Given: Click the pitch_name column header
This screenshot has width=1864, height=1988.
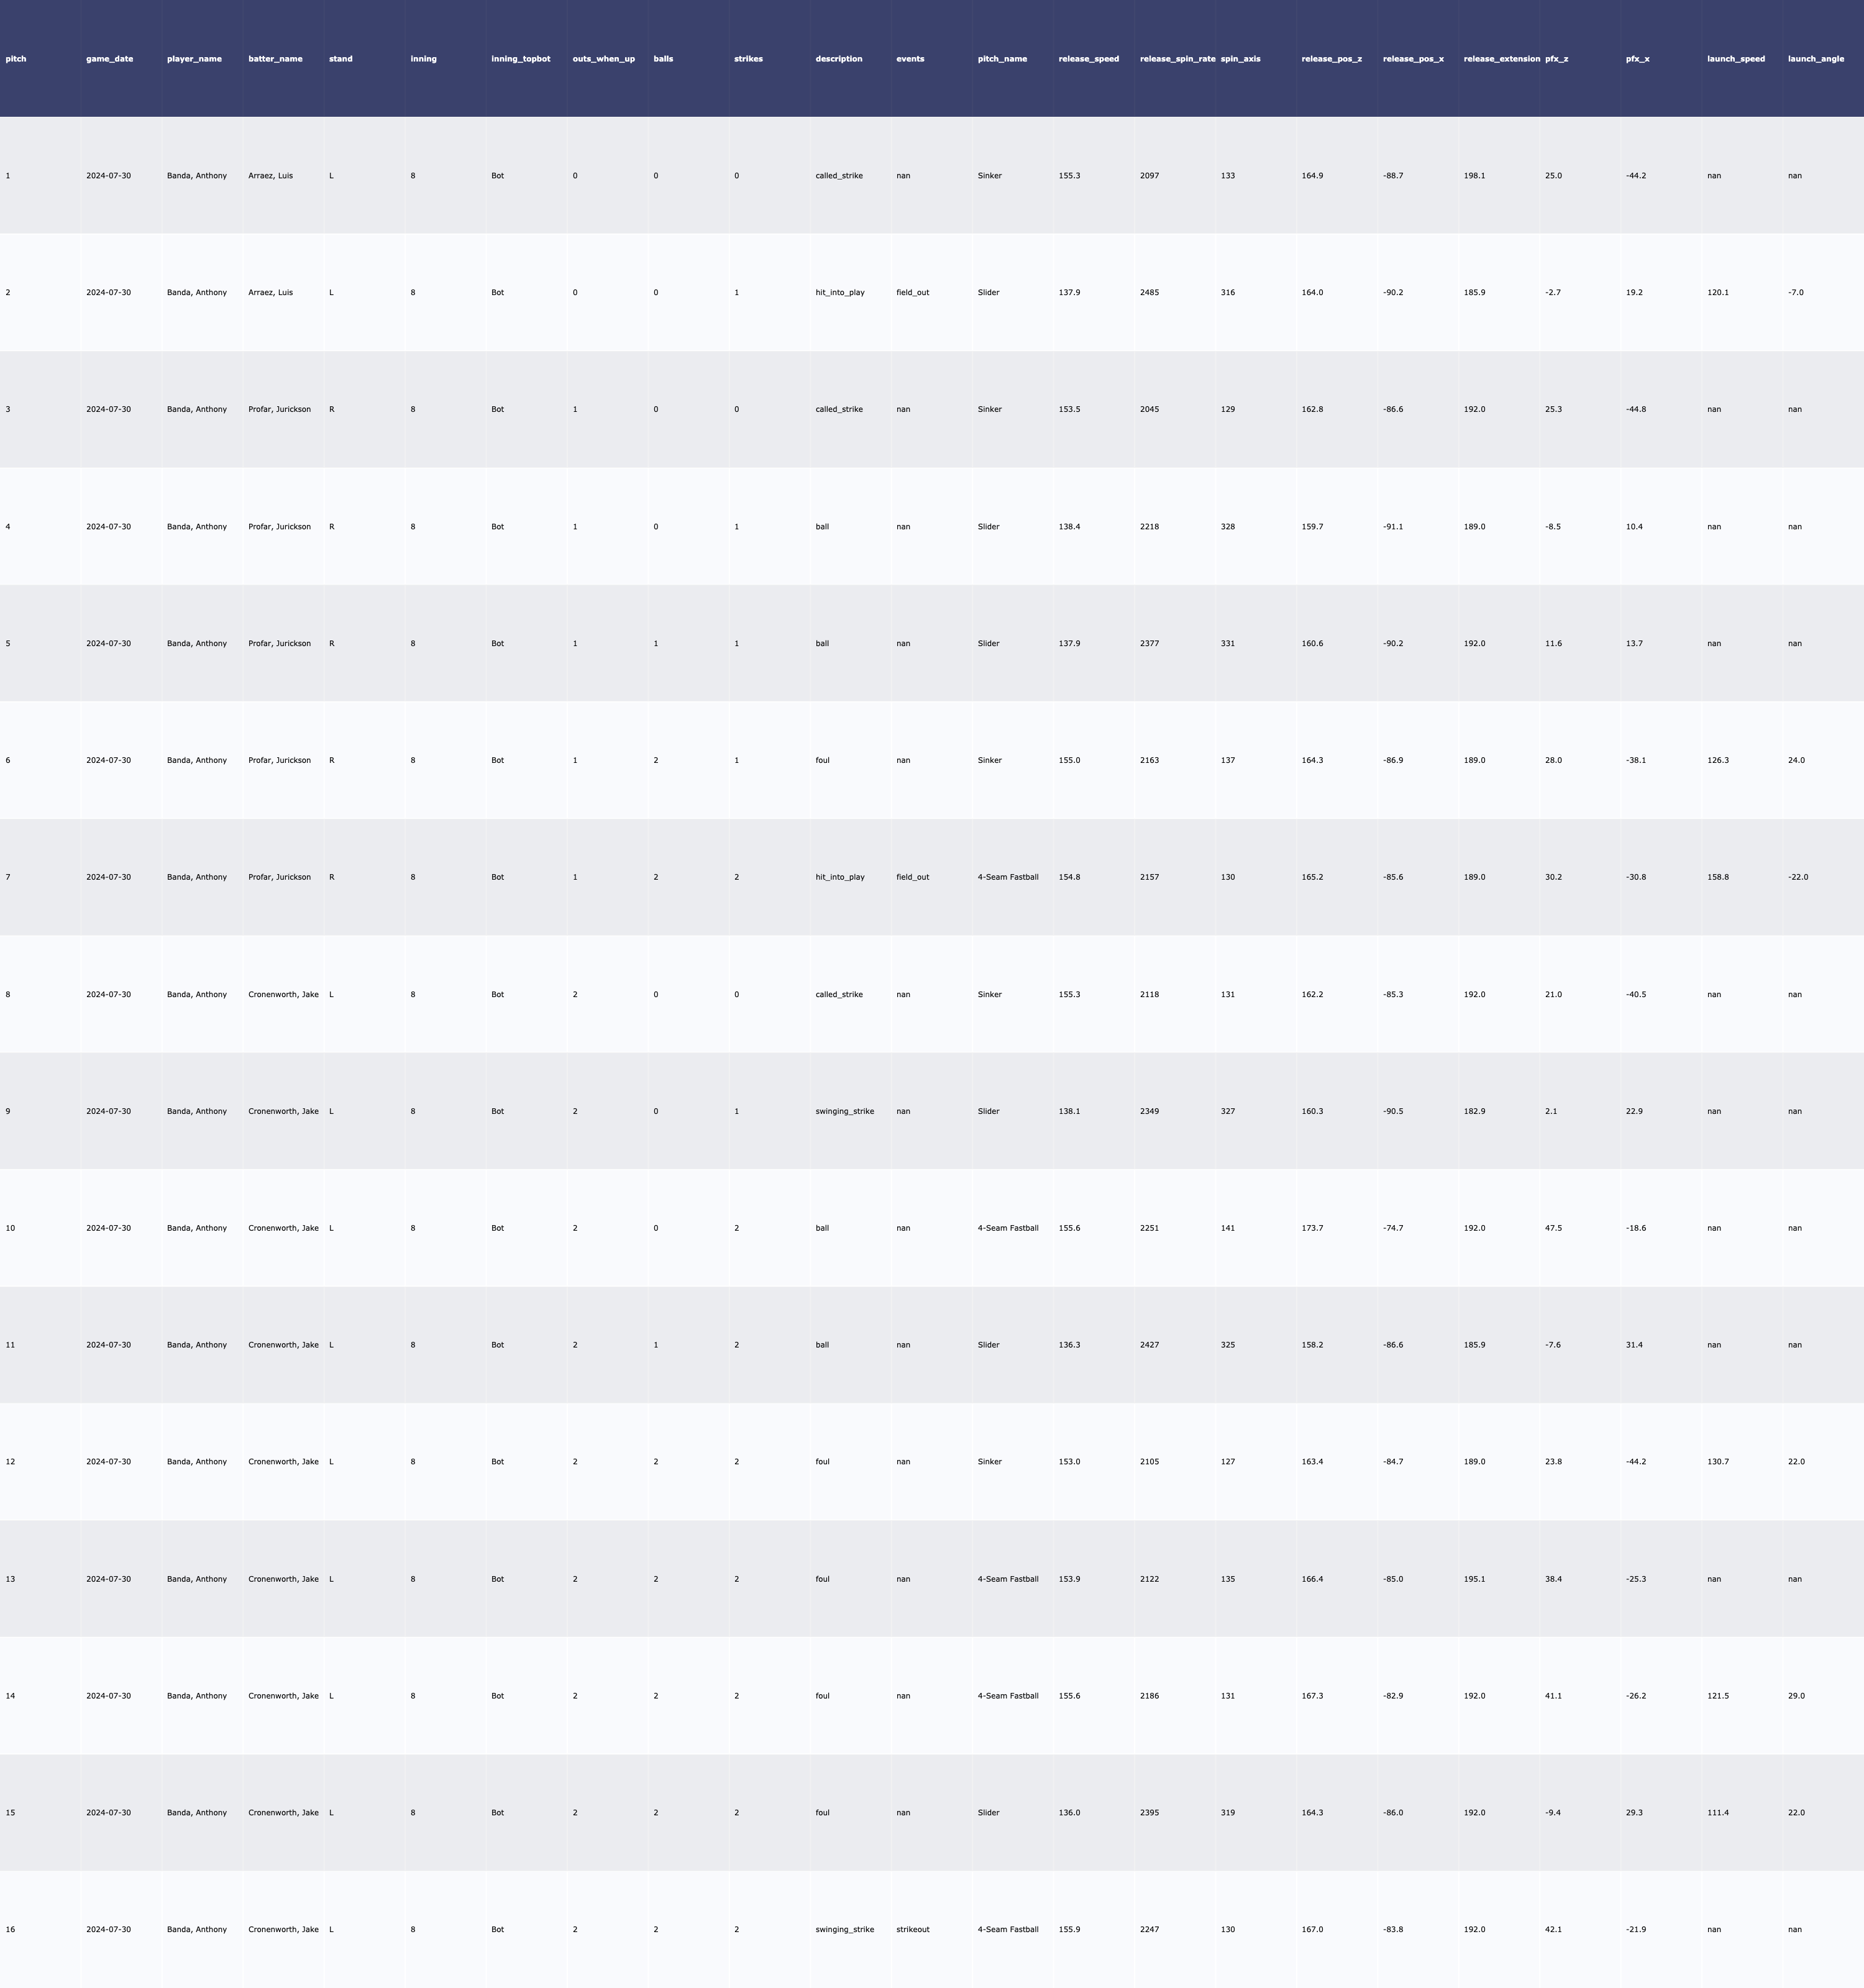Looking at the screenshot, I should pos(1002,59).
